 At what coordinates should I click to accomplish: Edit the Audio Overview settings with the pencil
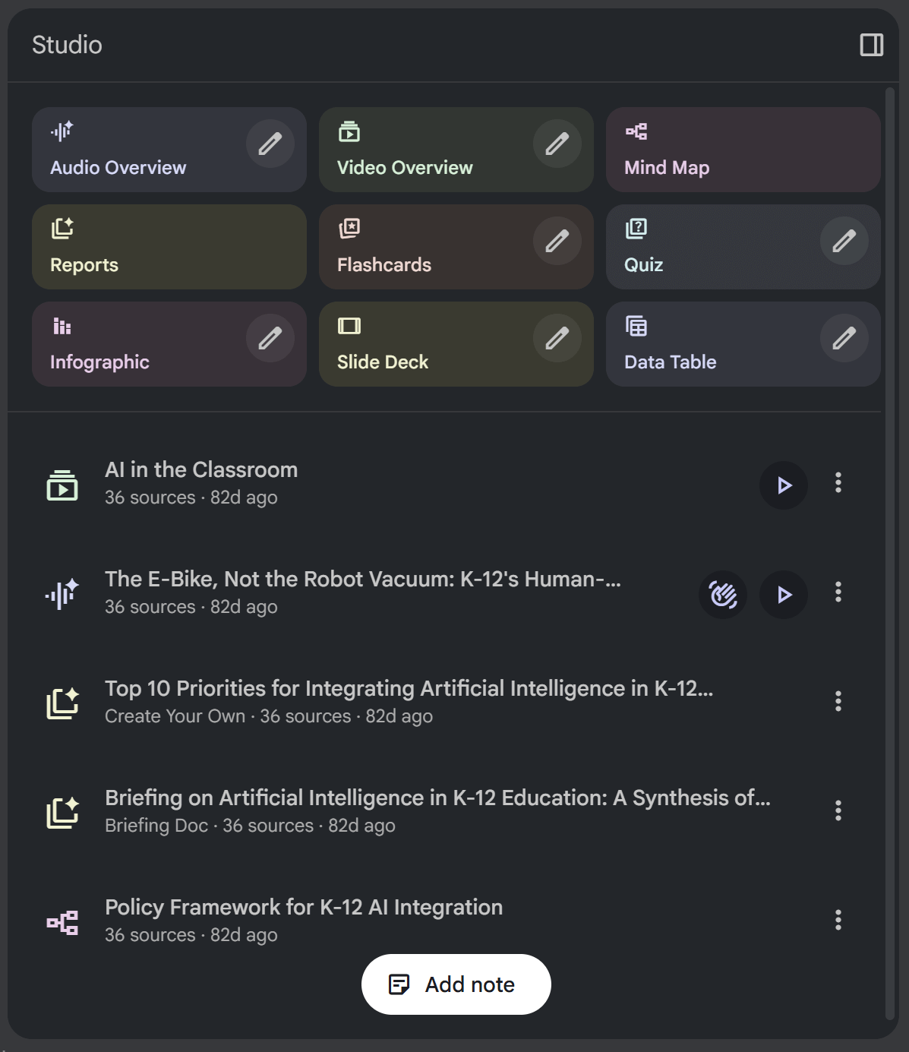(x=270, y=144)
